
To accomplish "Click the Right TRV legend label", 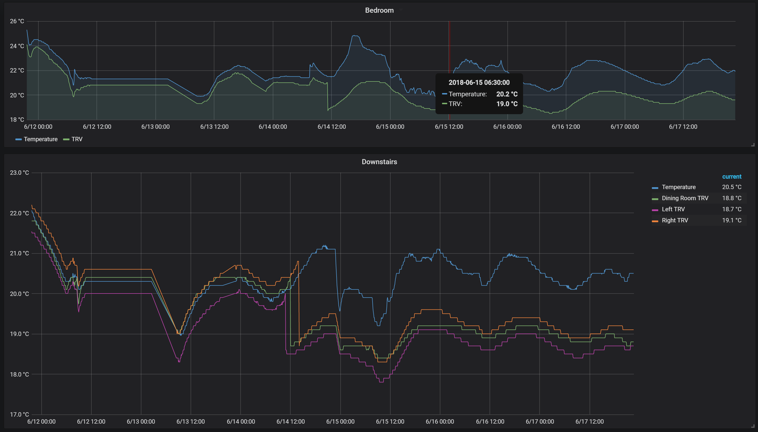I will [x=675, y=220].
